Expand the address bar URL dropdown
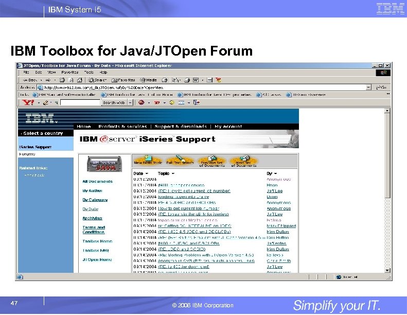The image size is (407, 315). (368, 87)
